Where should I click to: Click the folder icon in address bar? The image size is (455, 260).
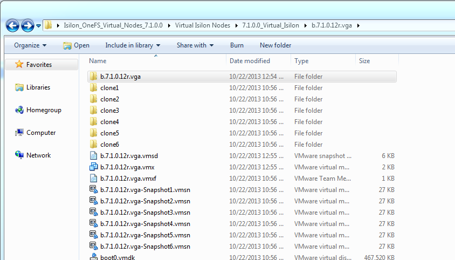point(49,25)
